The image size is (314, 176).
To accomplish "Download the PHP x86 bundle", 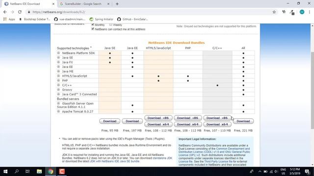I will coord(187,118).
